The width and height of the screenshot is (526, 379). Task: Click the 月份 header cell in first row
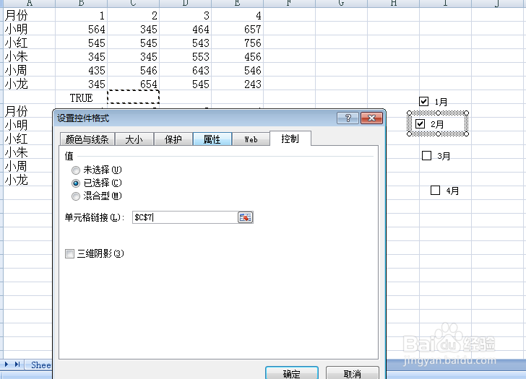(29, 15)
